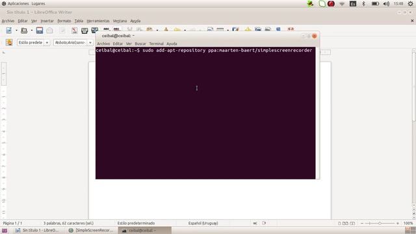Open the Formato menu in Writer
416x234 pixels.
click(x=64, y=21)
